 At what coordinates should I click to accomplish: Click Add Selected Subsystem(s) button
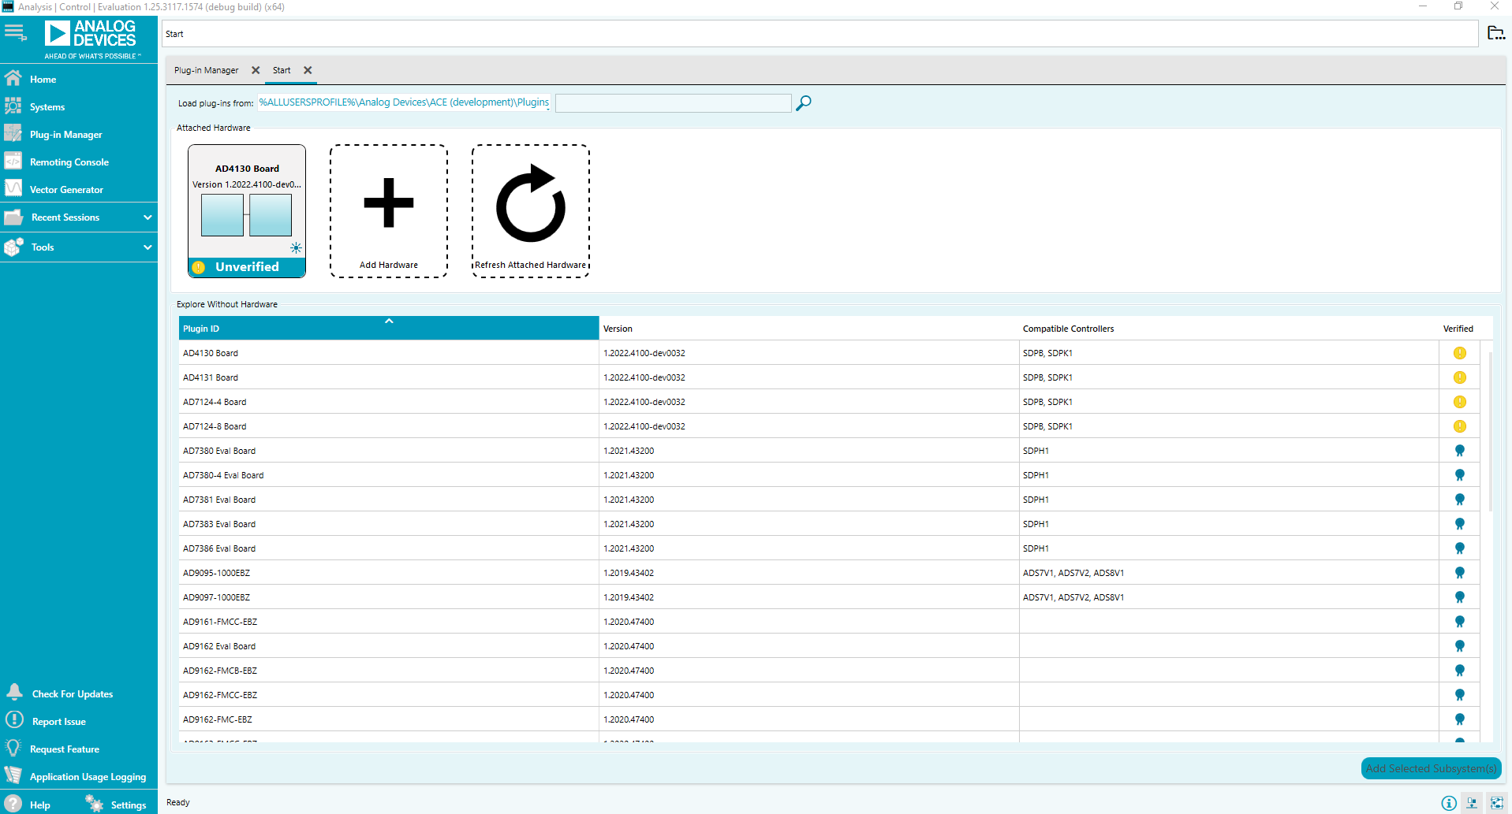click(1431, 768)
